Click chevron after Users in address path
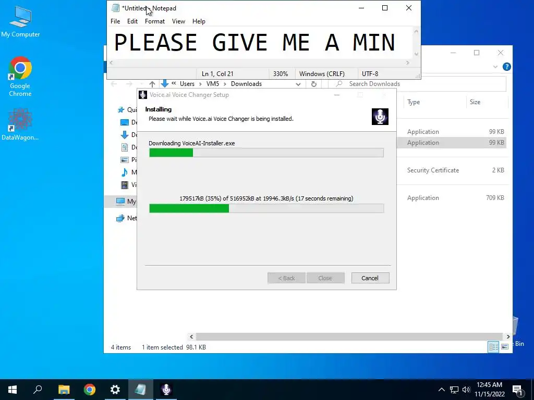The image size is (534, 400). coord(200,84)
